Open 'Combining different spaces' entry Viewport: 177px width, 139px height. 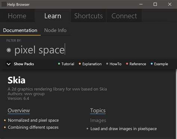[33, 127]
